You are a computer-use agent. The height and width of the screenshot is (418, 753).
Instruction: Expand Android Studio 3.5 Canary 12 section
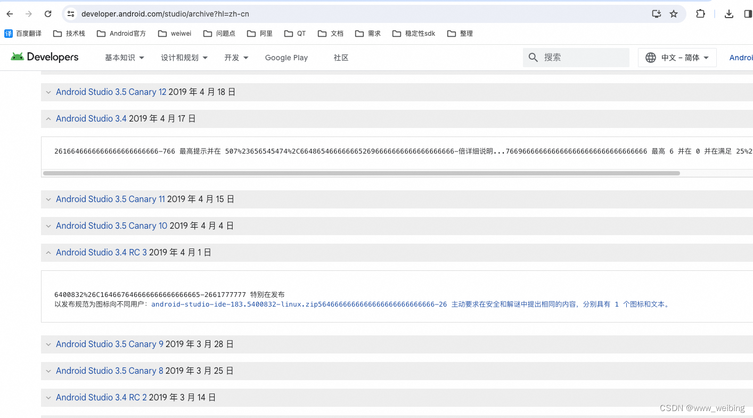coord(48,92)
